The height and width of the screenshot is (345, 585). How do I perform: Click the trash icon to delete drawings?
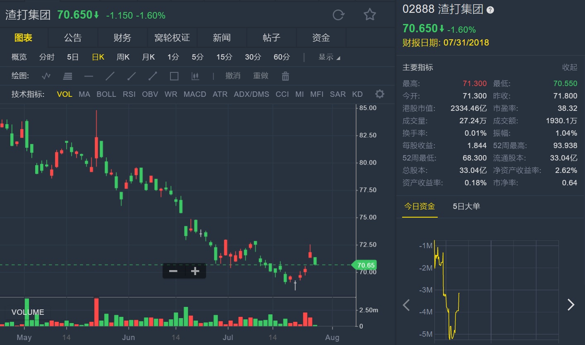click(x=285, y=76)
